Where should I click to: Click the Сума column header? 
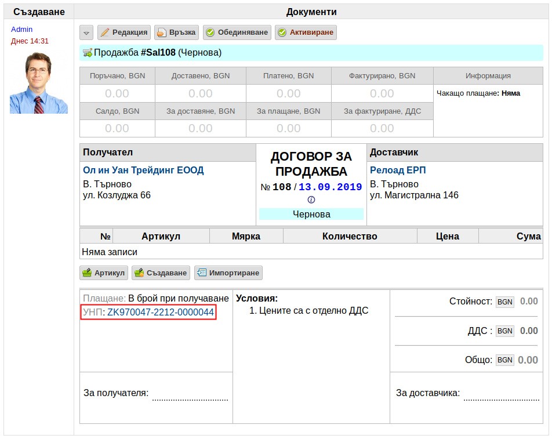click(x=510, y=236)
